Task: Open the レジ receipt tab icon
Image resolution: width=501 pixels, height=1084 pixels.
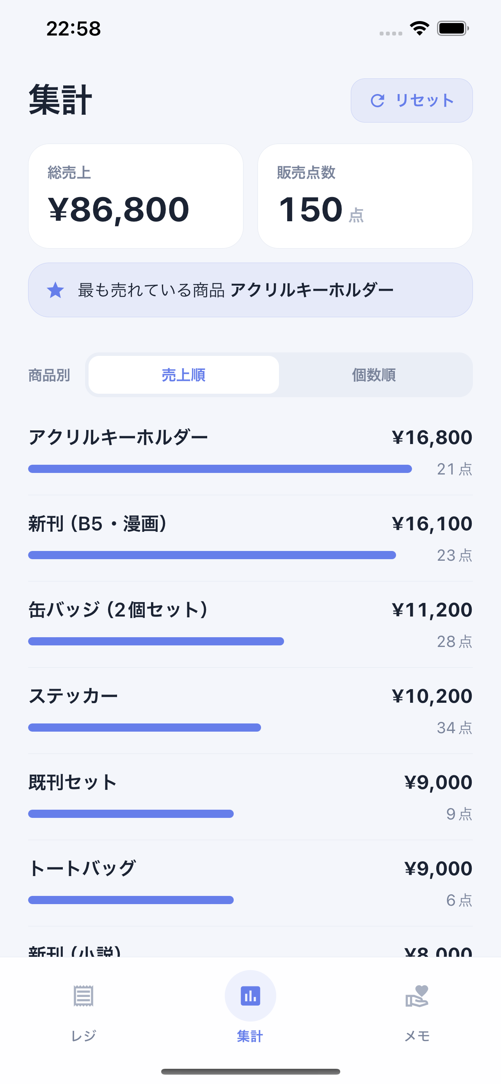Action: (x=83, y=996)
